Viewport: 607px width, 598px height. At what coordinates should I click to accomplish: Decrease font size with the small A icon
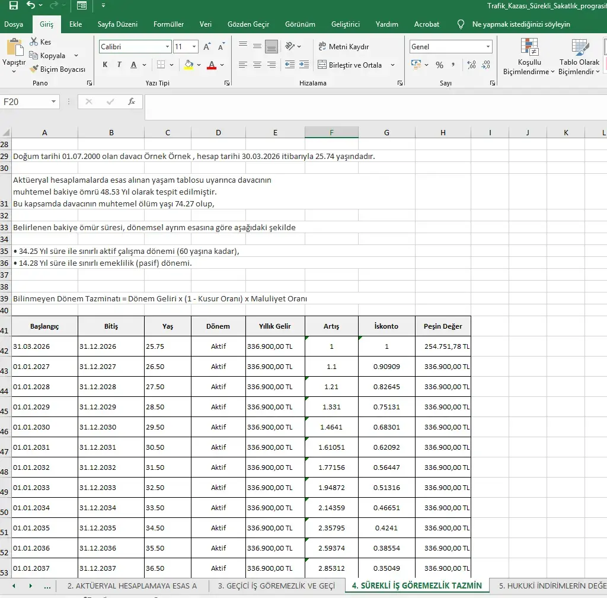coord(222,46)
